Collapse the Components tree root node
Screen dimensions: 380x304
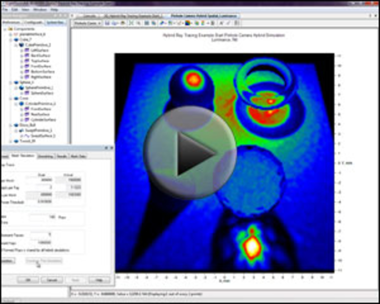coord(4,29)
